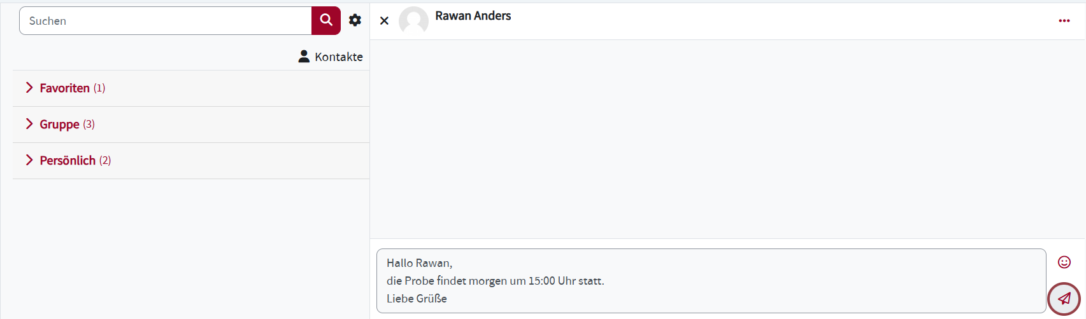The height and width of the screenshot is (319, 1086).
Task: Close the Rawan Anders conversation
Action: pos(384,21)
